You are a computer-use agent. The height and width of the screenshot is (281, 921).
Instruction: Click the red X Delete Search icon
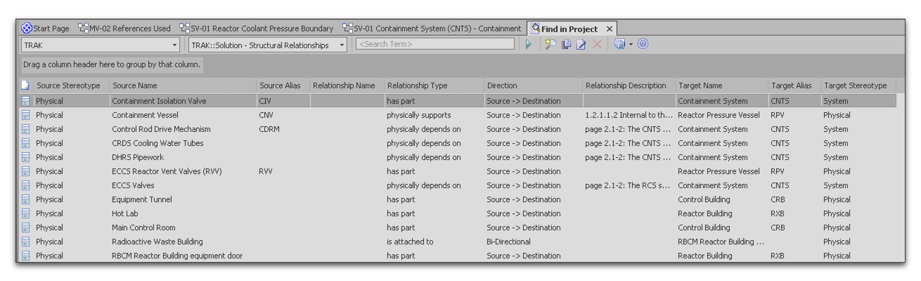[x=597, y=44]
